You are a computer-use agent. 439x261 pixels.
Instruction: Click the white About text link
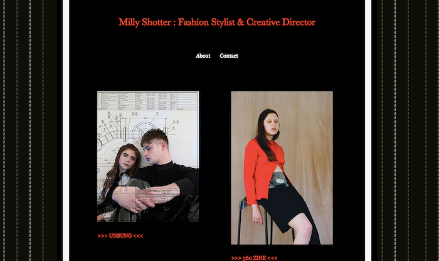tap(203, 56)
